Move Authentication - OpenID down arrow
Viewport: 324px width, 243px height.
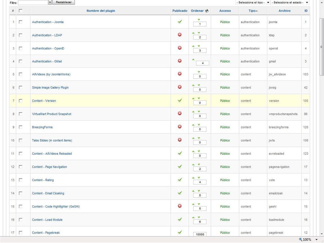[x=199, y=46]
